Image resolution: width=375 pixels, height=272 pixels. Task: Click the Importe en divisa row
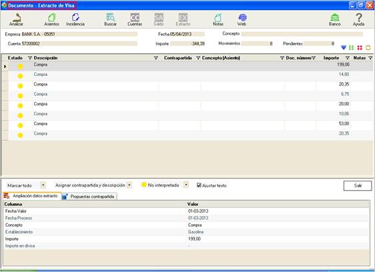(x=187, y=246)
